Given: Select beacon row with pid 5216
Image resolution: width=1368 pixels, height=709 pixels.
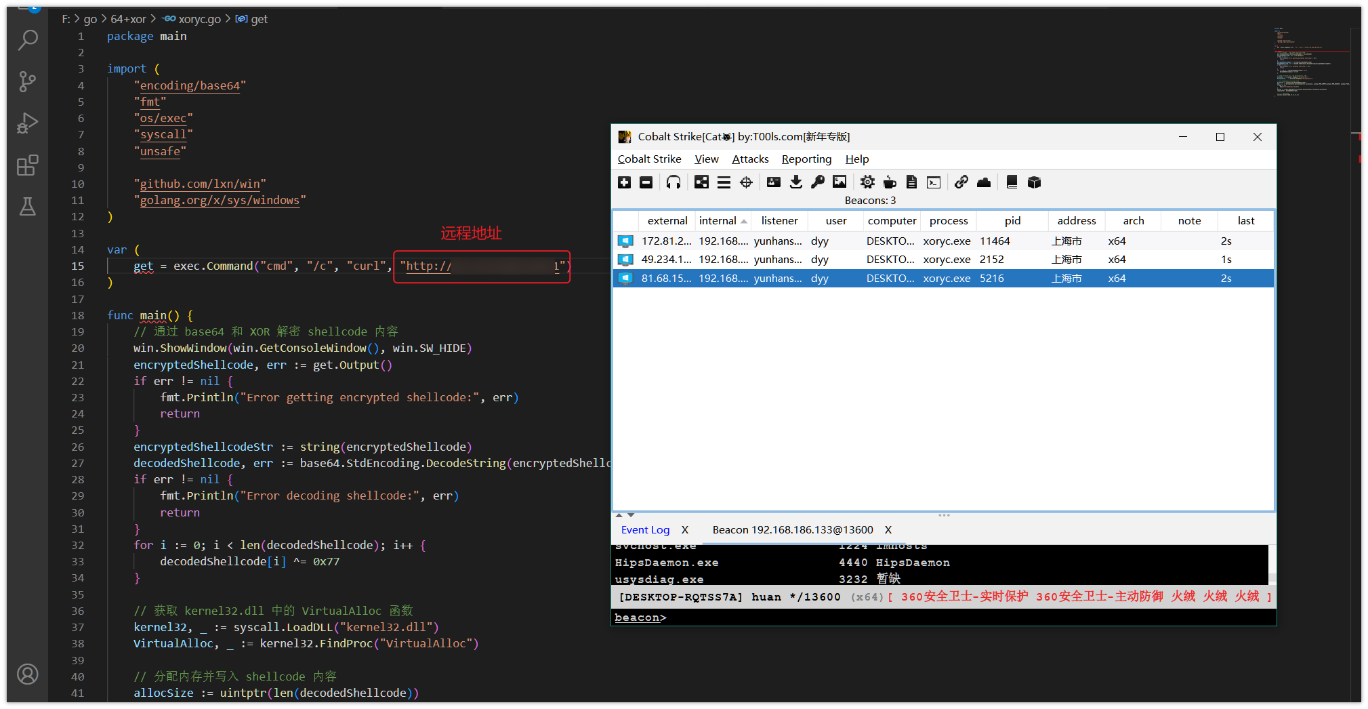Looking at the screenshot, I should (x=943, y=279).
